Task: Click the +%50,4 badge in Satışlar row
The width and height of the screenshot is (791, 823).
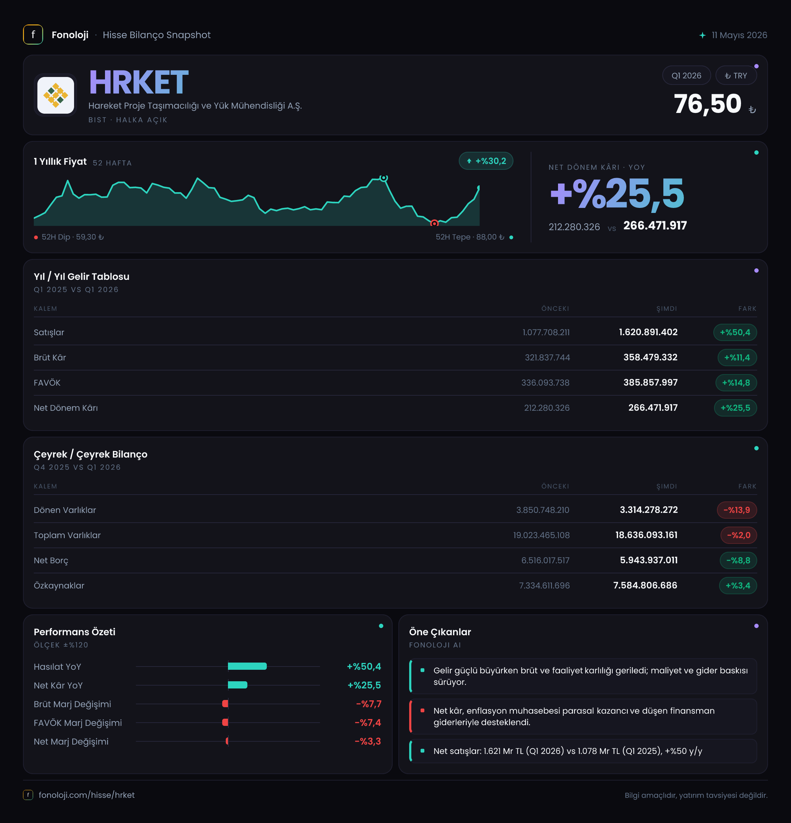Action: pyautogui.click(x=735, y=332)
